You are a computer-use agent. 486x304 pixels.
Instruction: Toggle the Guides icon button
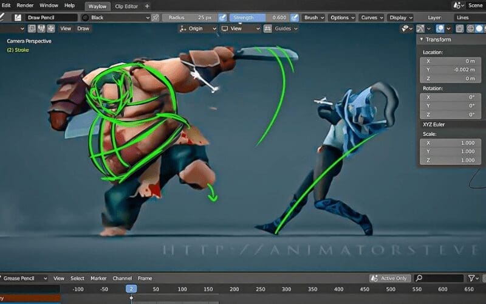[267, 29]
